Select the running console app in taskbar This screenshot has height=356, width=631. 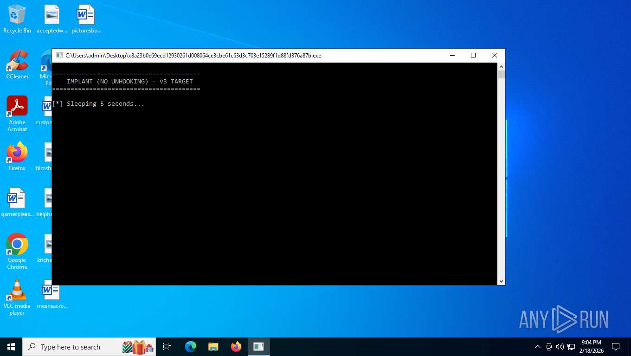click(x=258, y=347)
